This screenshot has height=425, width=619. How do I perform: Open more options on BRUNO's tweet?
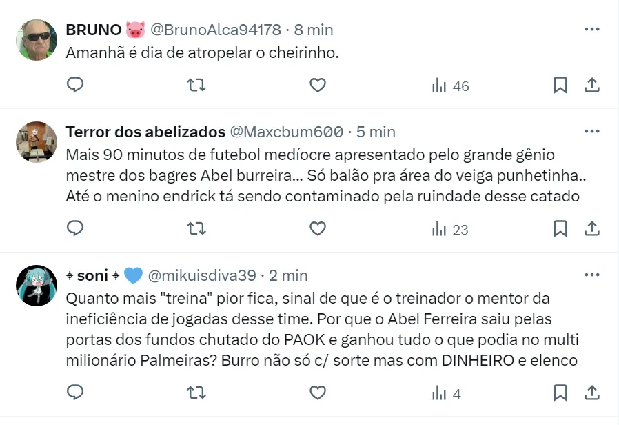[x=591, y=30]
